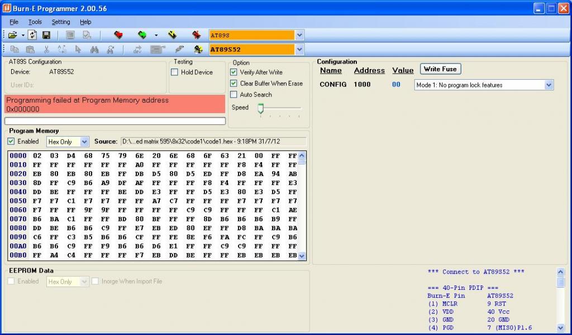This screenshot has height=335, width=572.
Task: Click the Open file folder icon
Action: (x=12, y=35)
